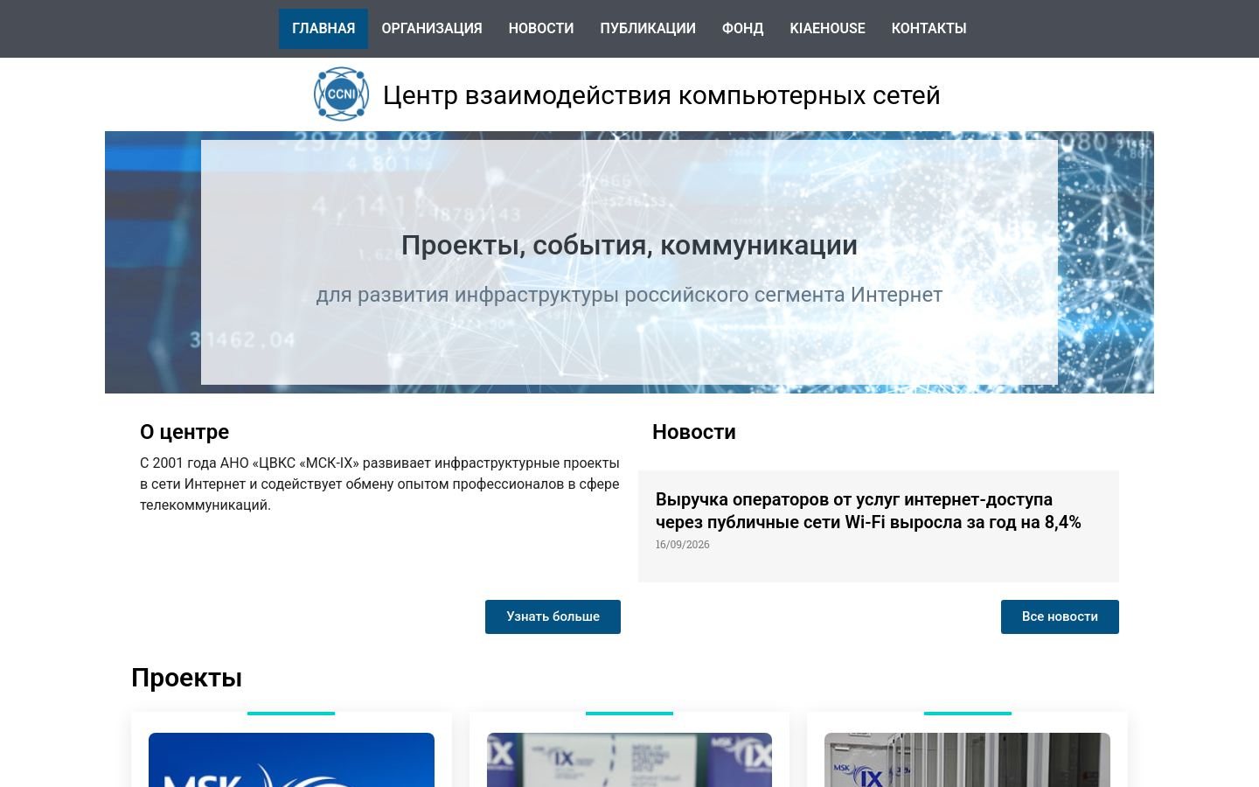Go to КОНТАКТЫ in the navigation bar
Viewport: 1259px width, 787px height.
tap(929, 29)
